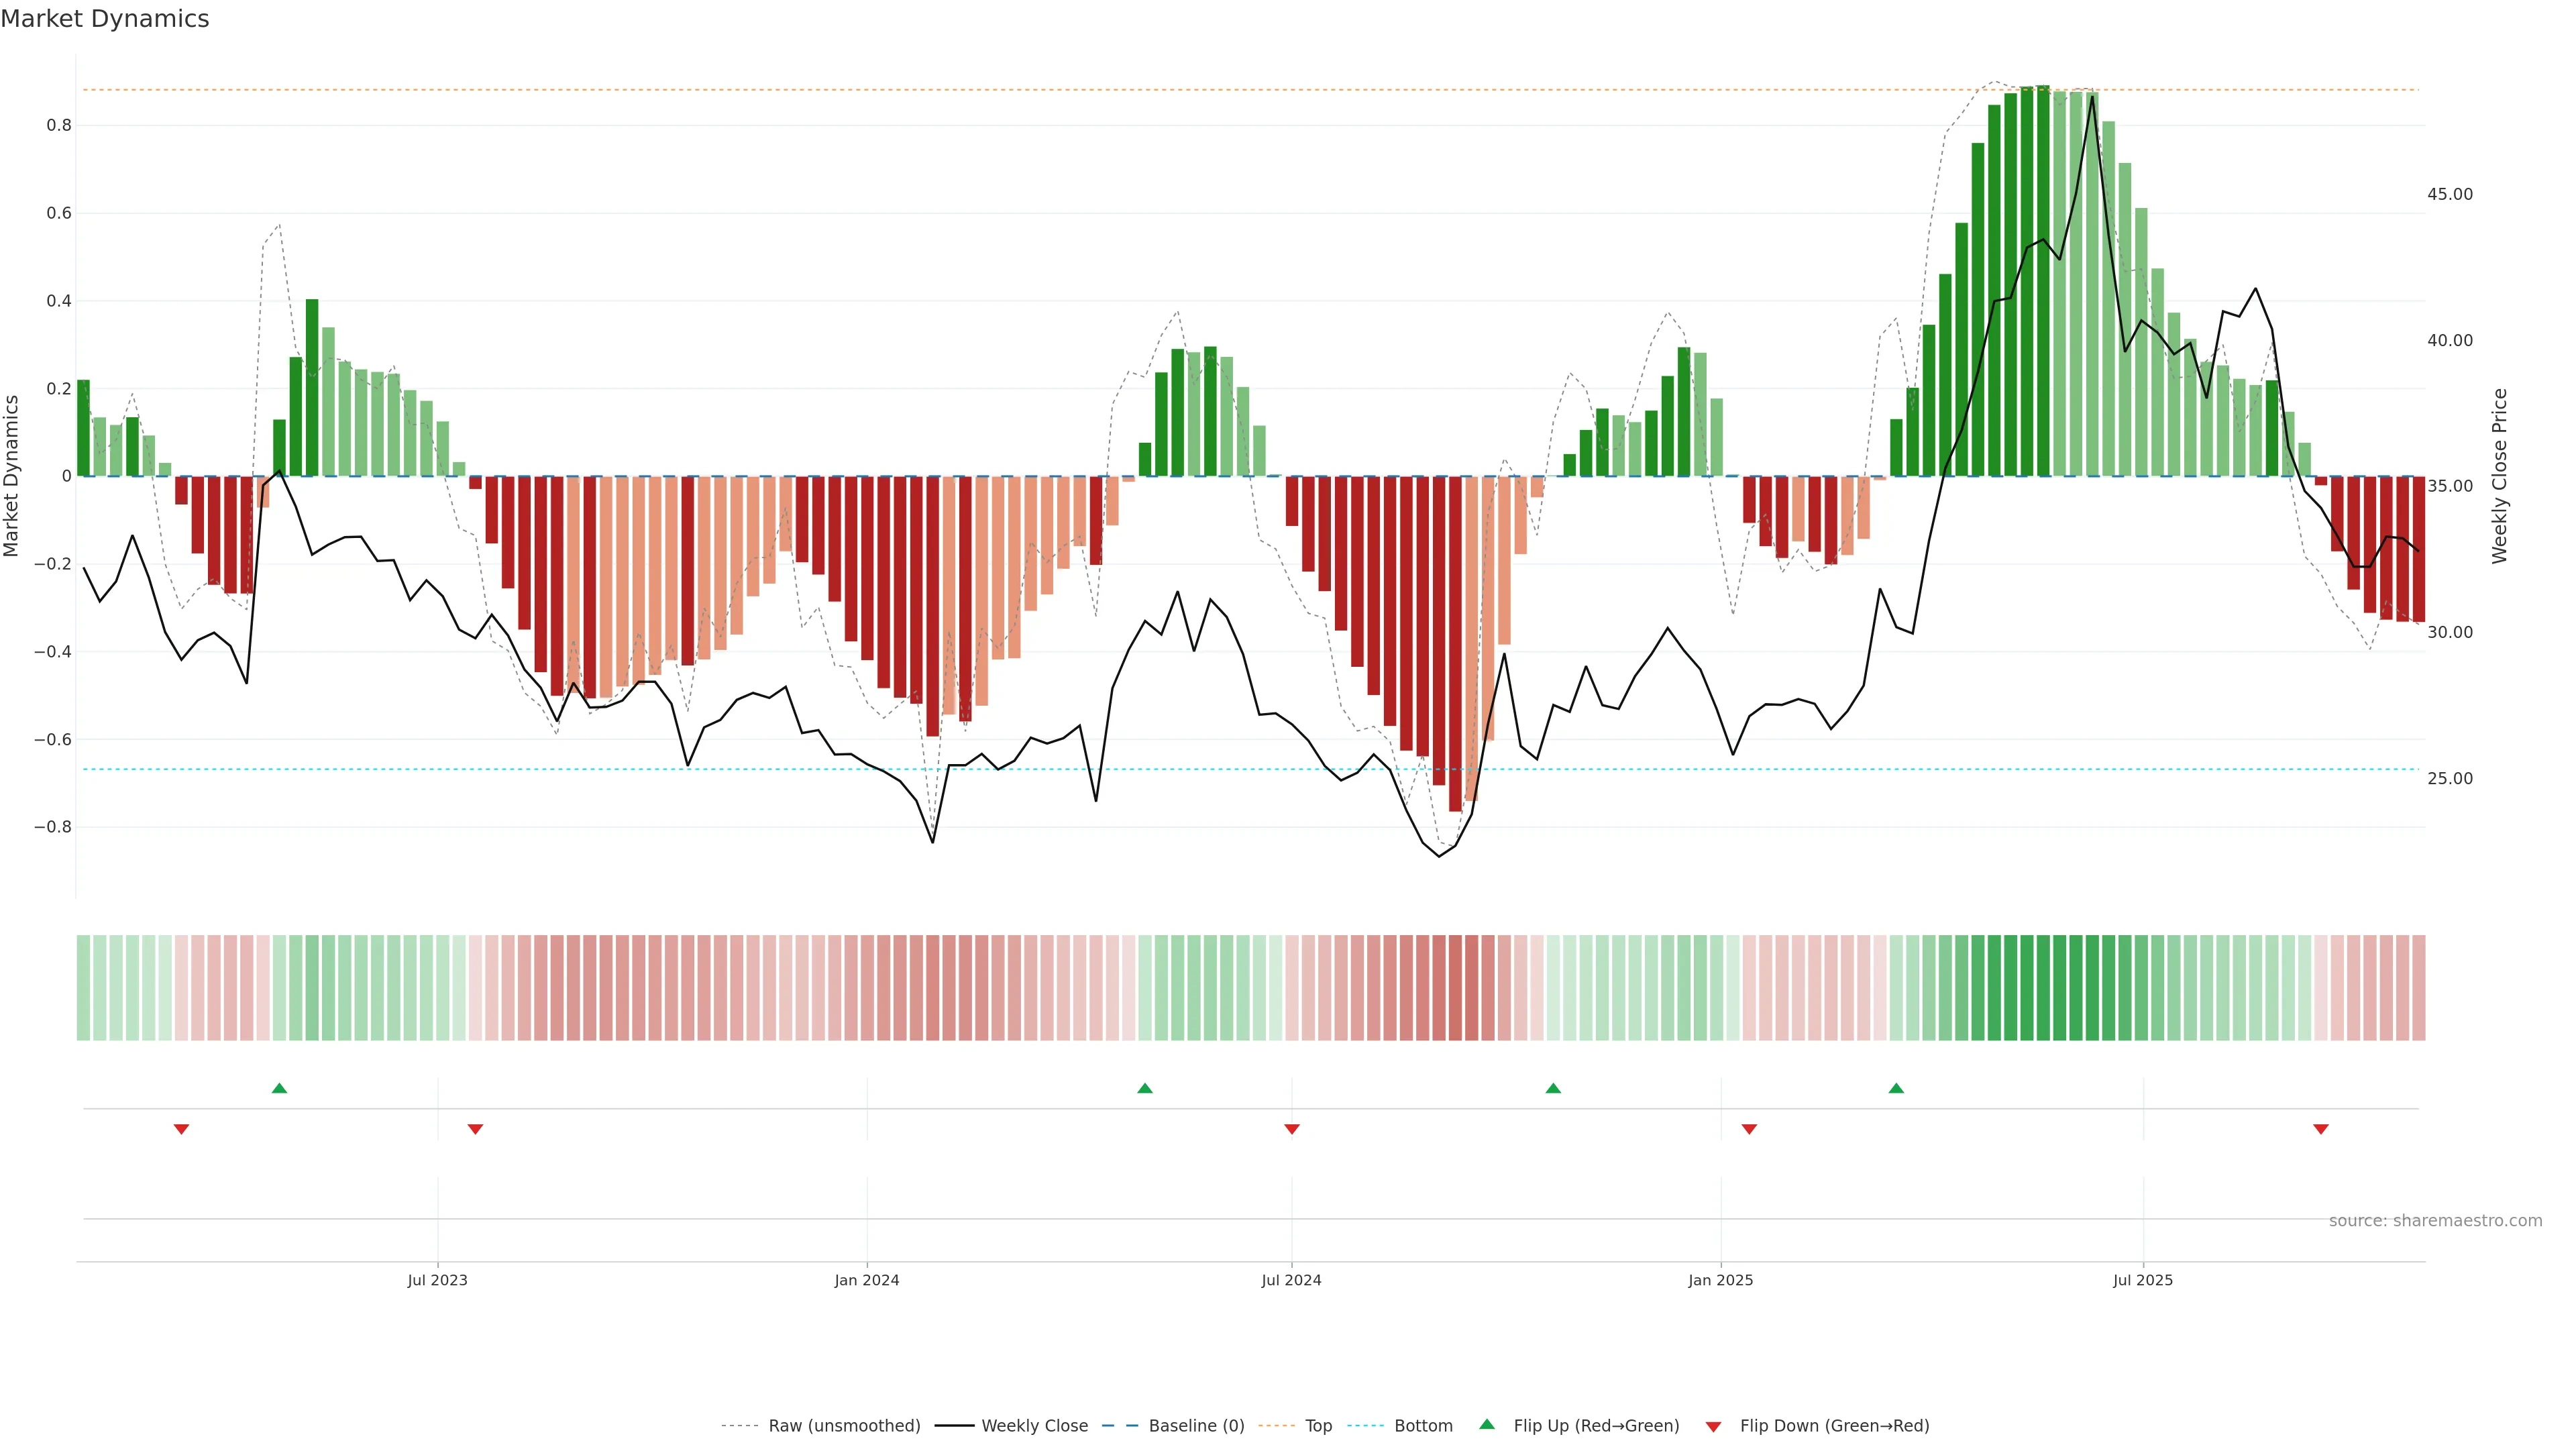Click green triangle icon in Flip Up legend

[x=1487, y=1424]
